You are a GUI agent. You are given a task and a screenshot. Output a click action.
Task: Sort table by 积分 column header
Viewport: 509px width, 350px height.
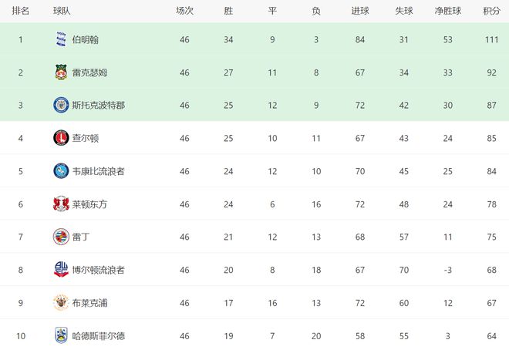click(x=491, y=11)
